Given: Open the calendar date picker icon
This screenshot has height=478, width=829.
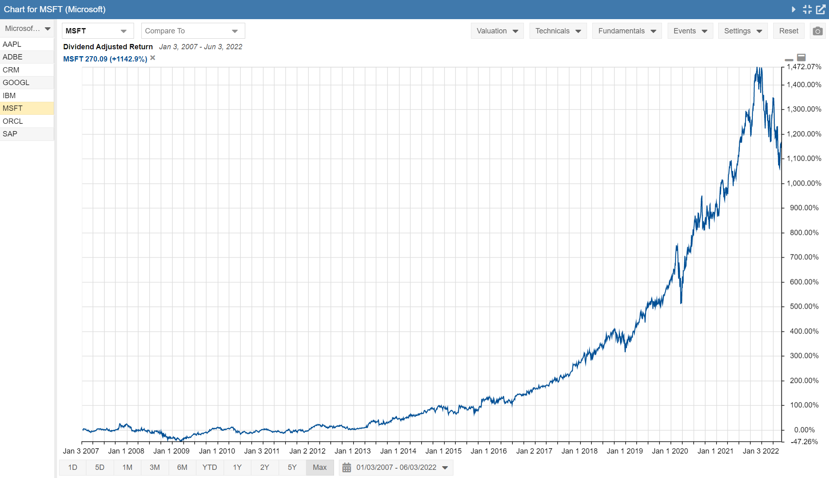Looking at the screenshot, I should pyautogui.click(x=347, y=467).
